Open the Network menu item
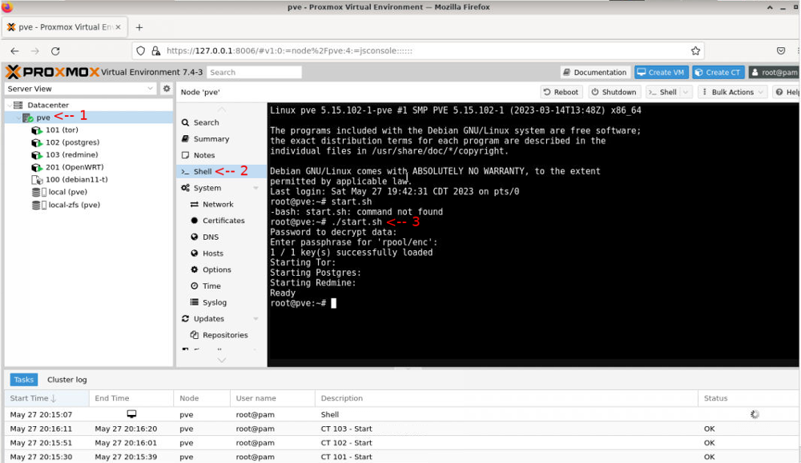801x463 pixels. pos(217,205)
